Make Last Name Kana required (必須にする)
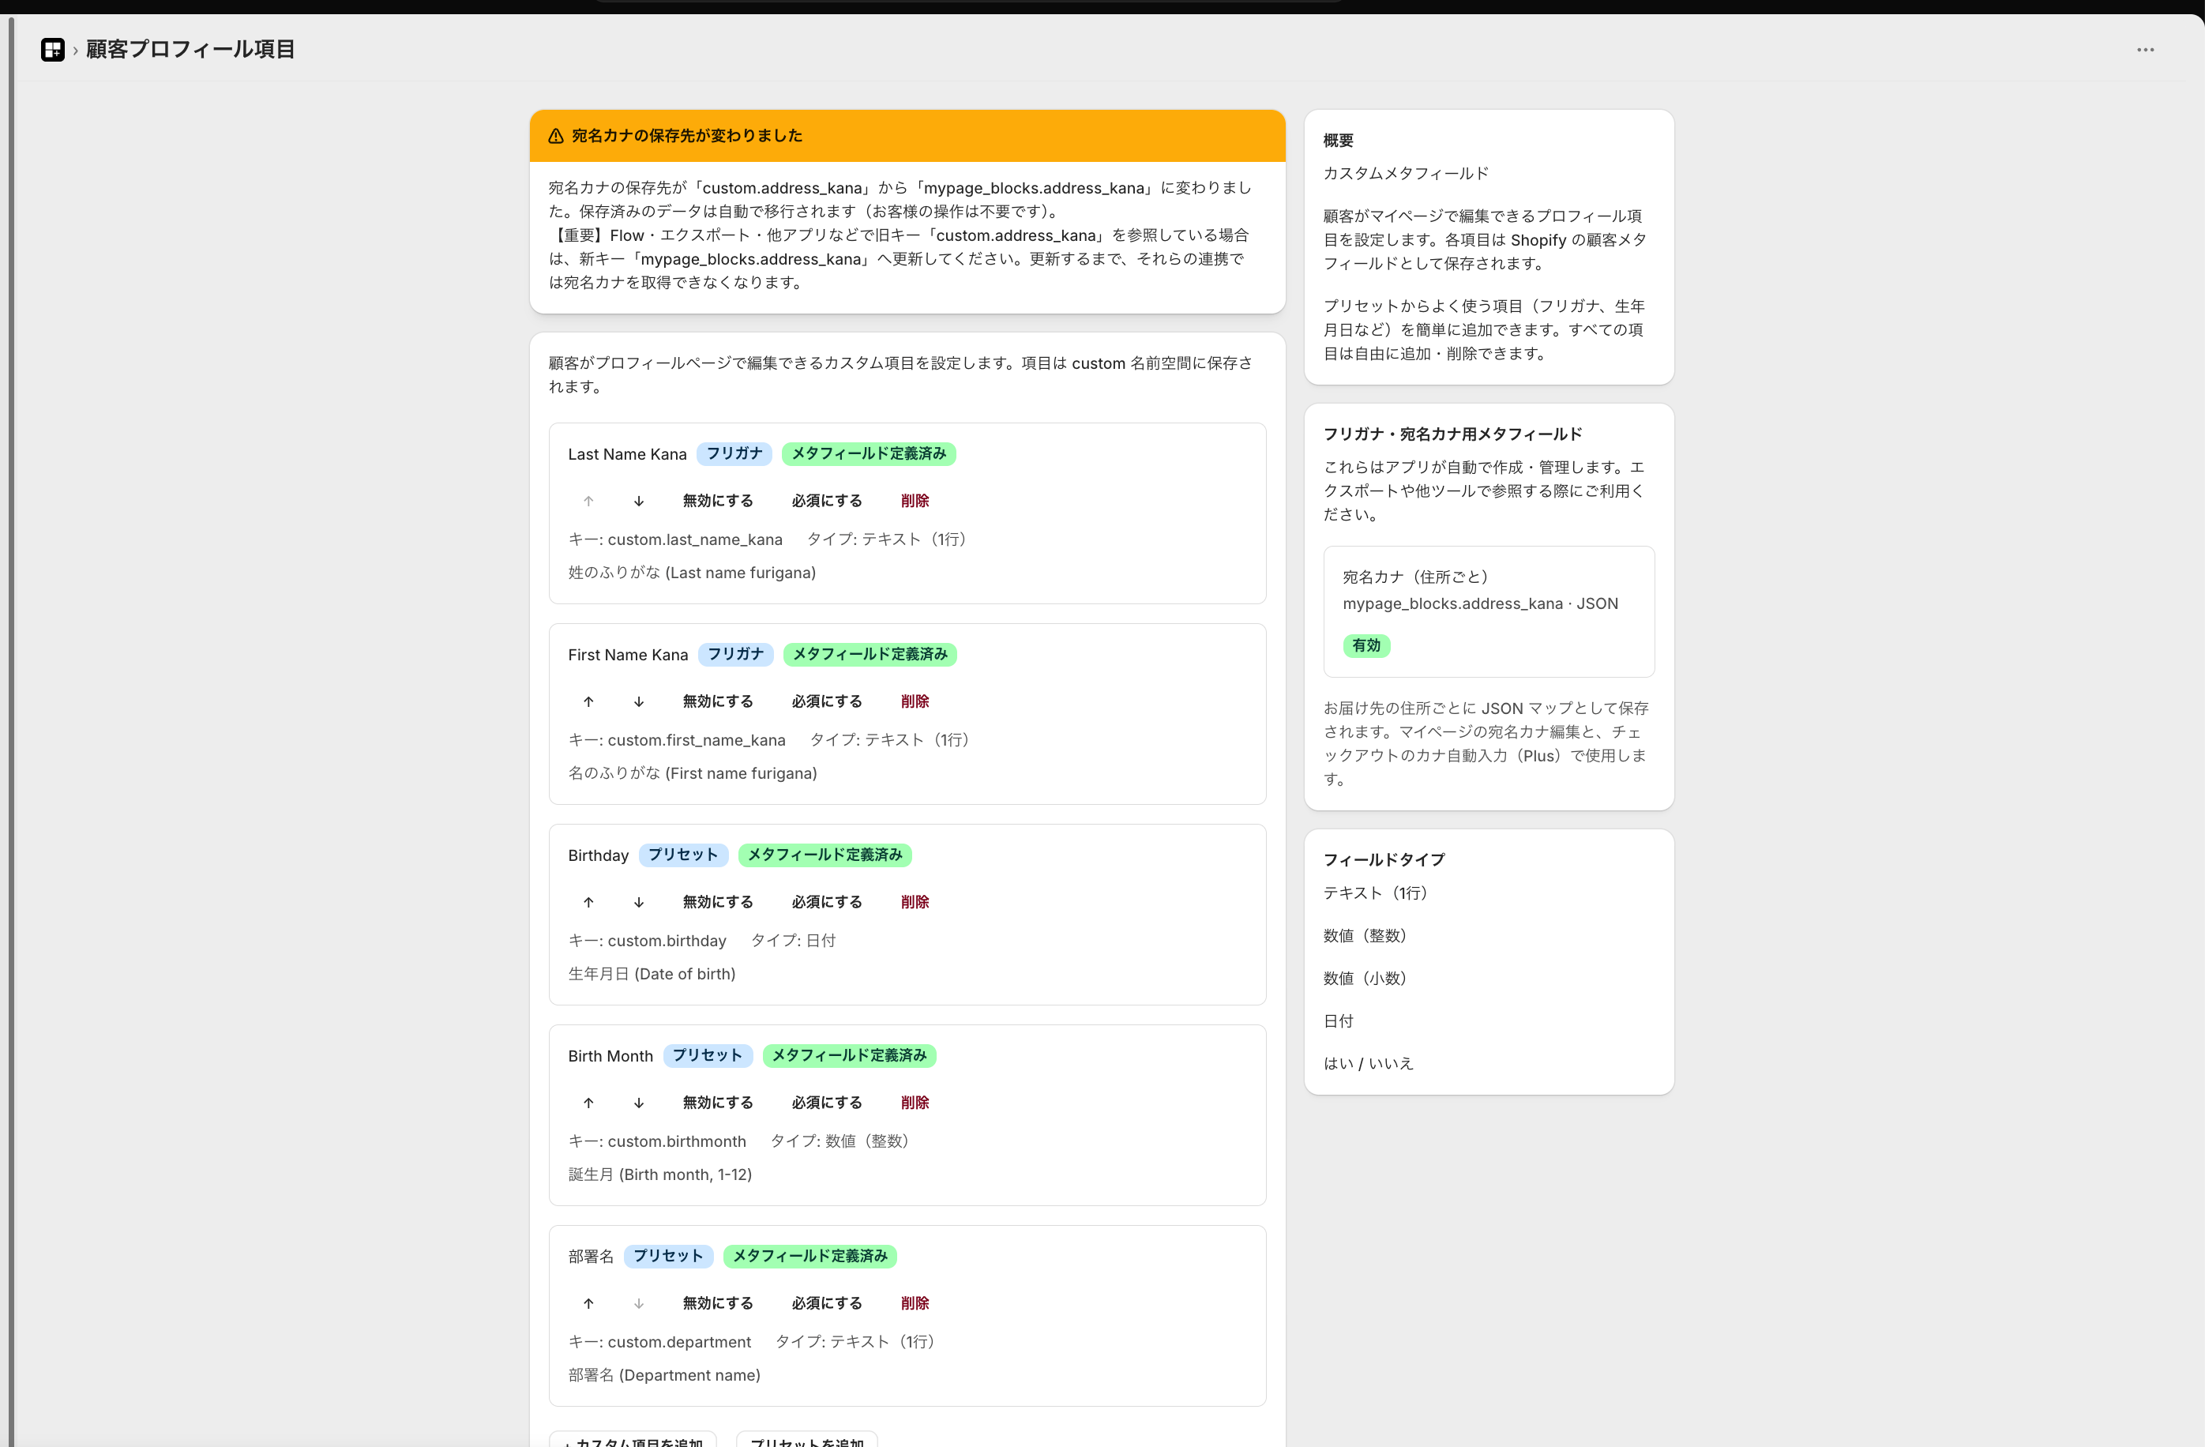The width and height of the screenshot is (2205, 1447). point(826,502)
